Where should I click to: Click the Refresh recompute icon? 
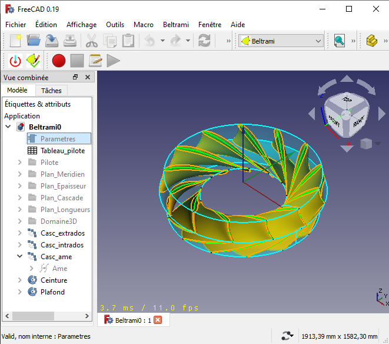pos(204,41)
